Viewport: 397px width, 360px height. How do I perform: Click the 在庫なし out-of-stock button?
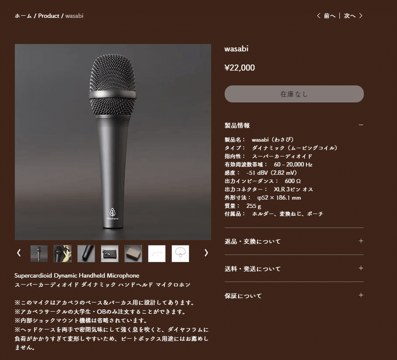click(x=294, y=94)
